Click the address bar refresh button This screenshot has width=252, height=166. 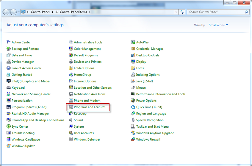pyautogui.click(x=182, y=12)
